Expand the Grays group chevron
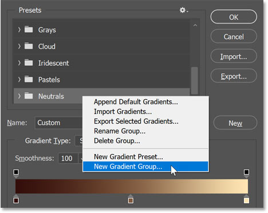The width and height of the screenshot is (268, 213). [19, 30]
